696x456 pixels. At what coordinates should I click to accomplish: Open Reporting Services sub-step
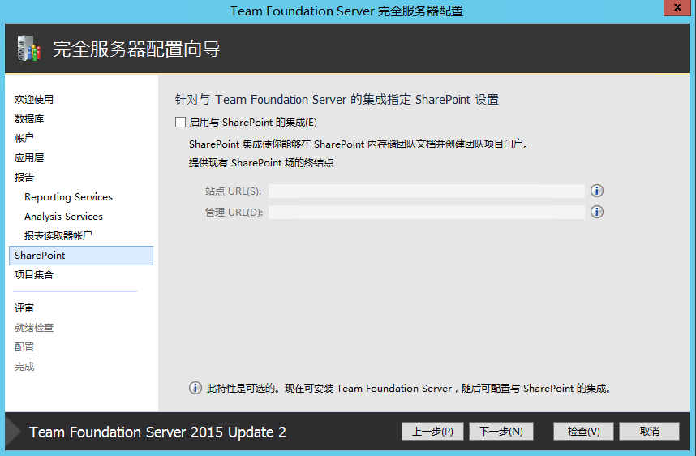pyautogui.click(x=68, y=196)
